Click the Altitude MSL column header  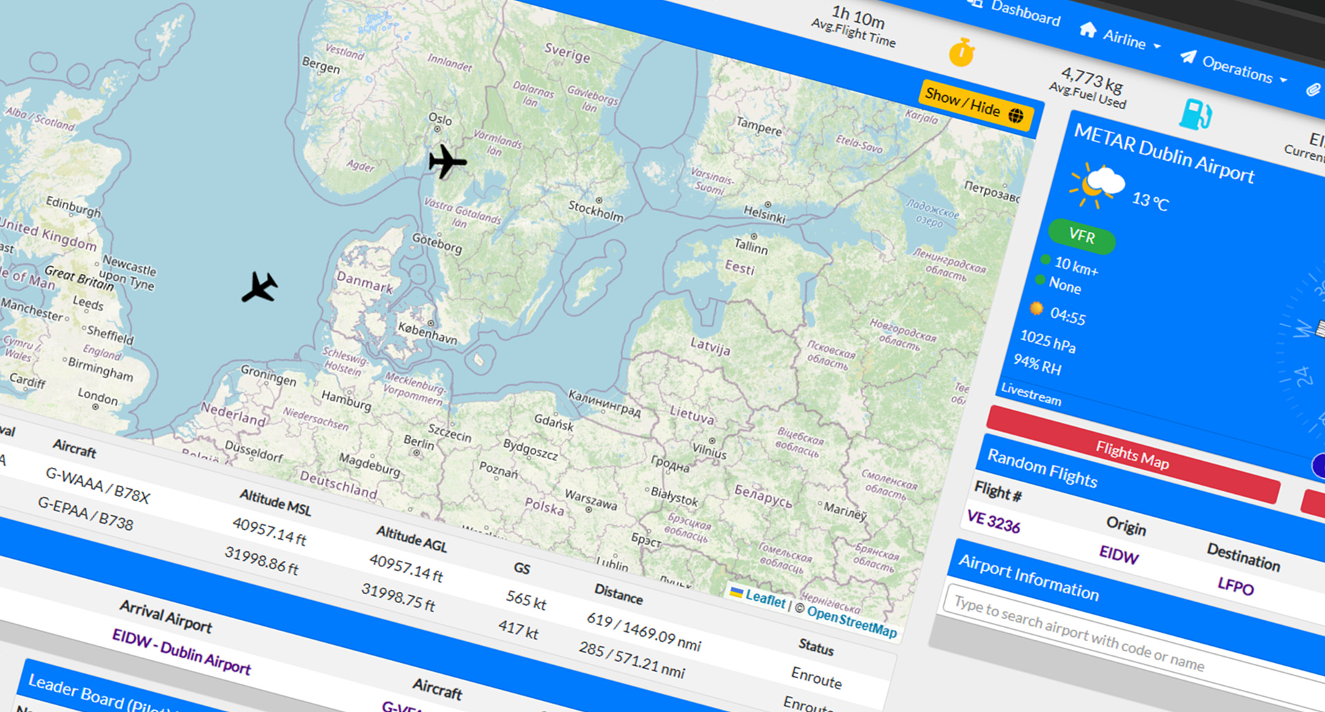[x=275, y=502]
